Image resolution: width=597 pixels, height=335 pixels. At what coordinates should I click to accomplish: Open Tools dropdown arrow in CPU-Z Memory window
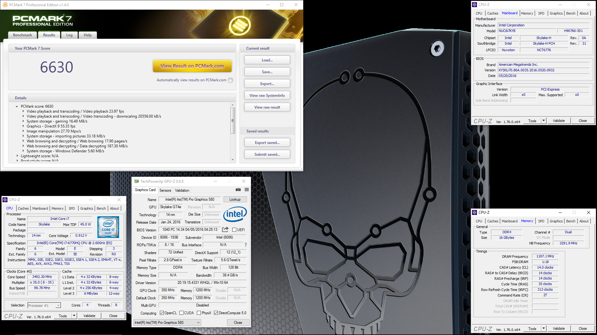coord(544,328)
